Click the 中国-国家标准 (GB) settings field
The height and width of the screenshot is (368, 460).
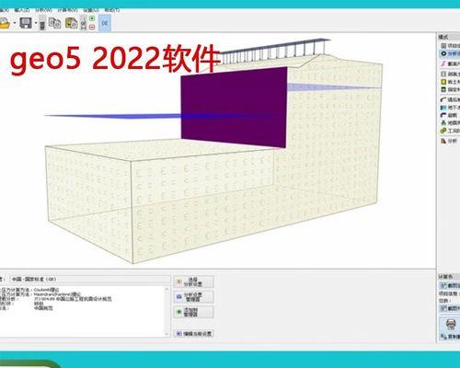pos(90,280)
